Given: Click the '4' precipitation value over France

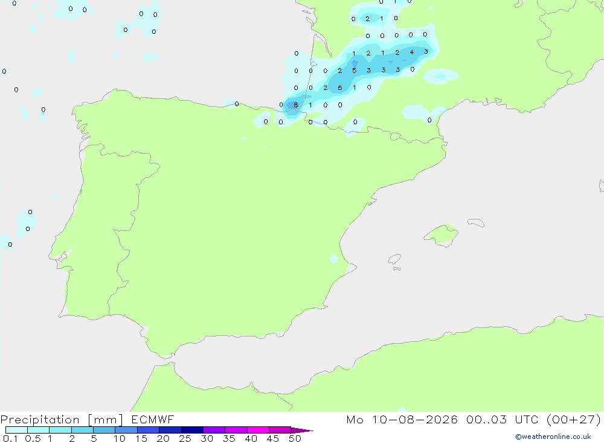Looking at the screenshot, I should (x=412, y=52).
